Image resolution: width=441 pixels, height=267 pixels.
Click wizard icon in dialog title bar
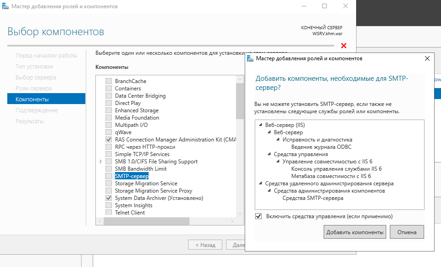click(x=250, y=58)
